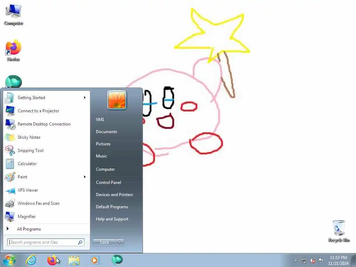Select the Computer desktop icon
356x267 pixels.
[x=14, y=15]
